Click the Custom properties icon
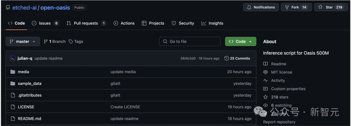 point(265,89)
